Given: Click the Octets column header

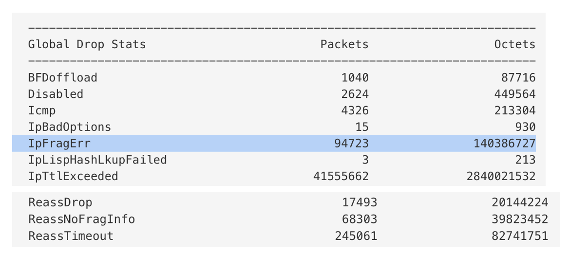Looking at the screenshot, I should tap(515, 44).
